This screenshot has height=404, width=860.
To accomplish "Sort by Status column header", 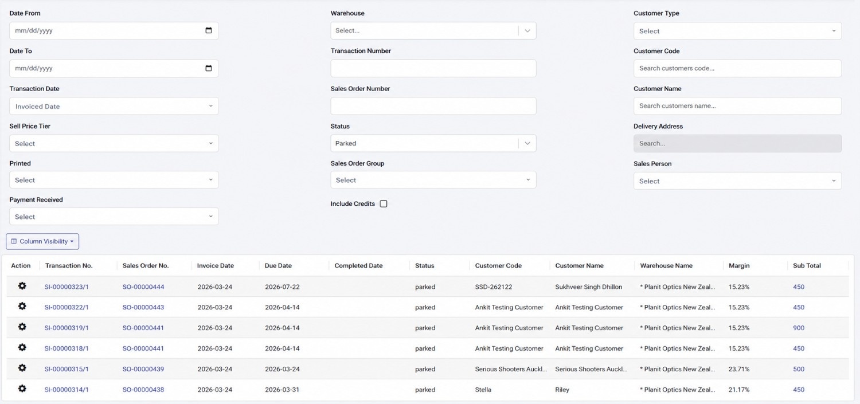I will click(x=425, y=266).
